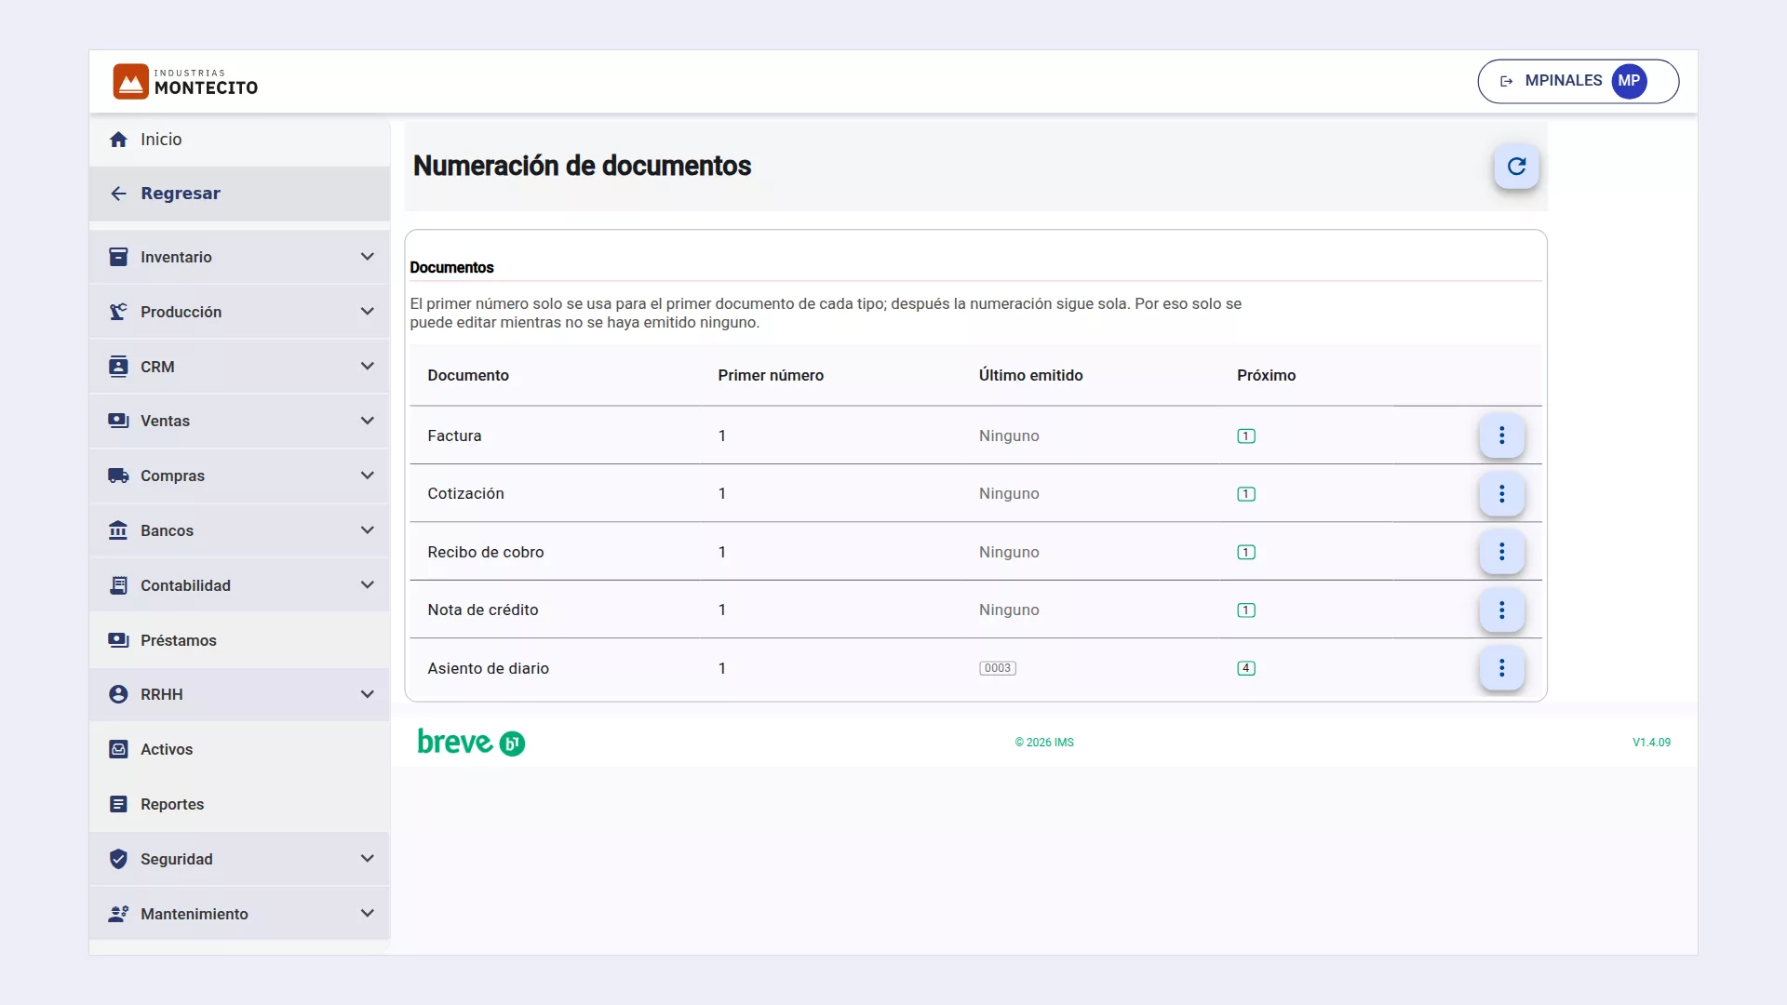Expand the Mantenimiento chevron
The image size is (1787, 1005).
pos(368,914)
